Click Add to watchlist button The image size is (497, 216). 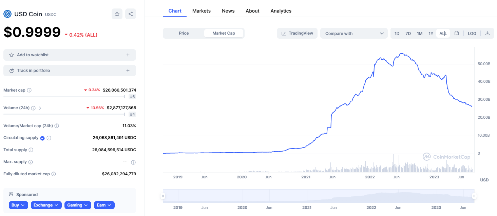click(x=70, y=55)
